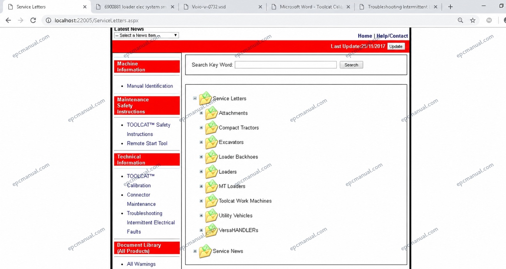Bookmark this page with the star icon
The image size is (506, 269).
pos(473,20)
